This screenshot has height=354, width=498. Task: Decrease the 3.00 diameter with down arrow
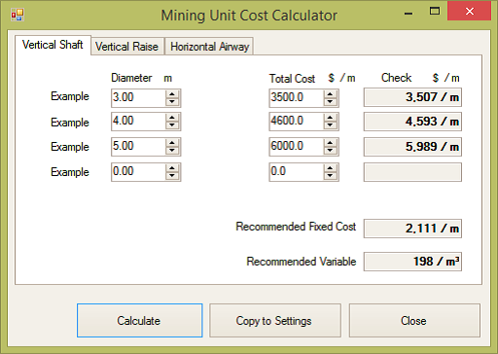click(x=172, y=102)
